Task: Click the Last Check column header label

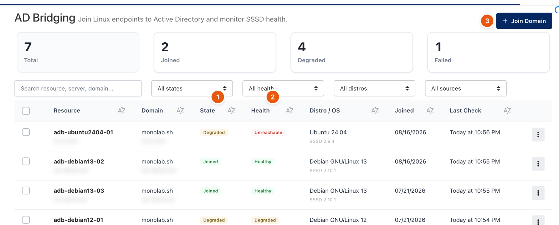Action: tap(466, 111)
